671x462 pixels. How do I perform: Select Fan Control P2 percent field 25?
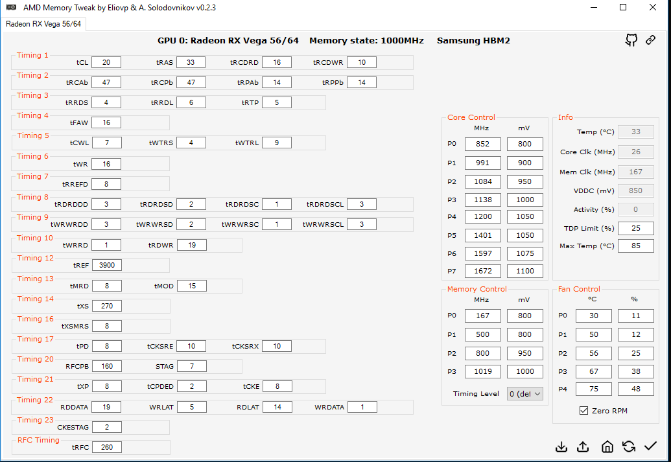click(x=636, y=353)
